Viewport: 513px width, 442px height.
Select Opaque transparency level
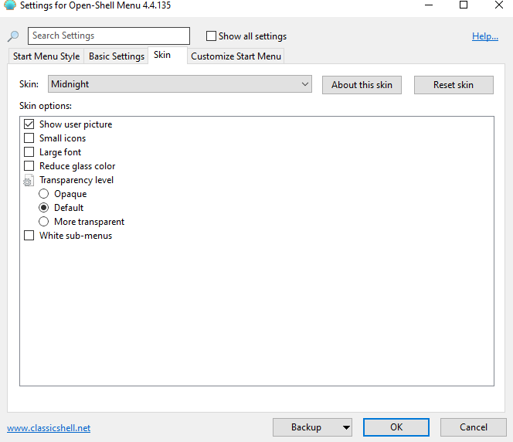click(x=43, y=194)
